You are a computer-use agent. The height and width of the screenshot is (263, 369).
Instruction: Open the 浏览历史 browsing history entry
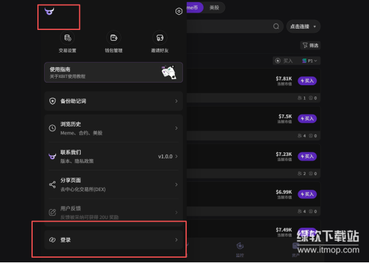(x=113, y=129)
